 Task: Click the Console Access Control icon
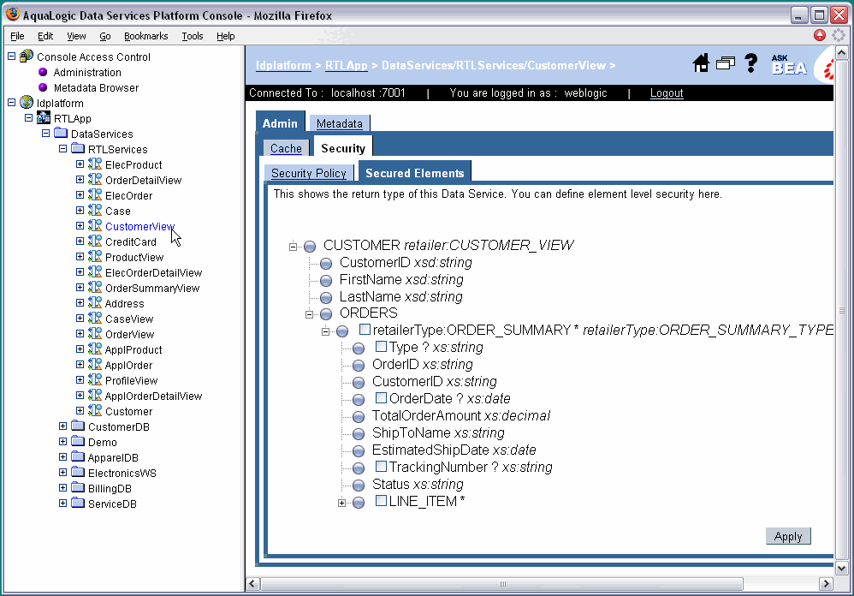click(27, 57)
